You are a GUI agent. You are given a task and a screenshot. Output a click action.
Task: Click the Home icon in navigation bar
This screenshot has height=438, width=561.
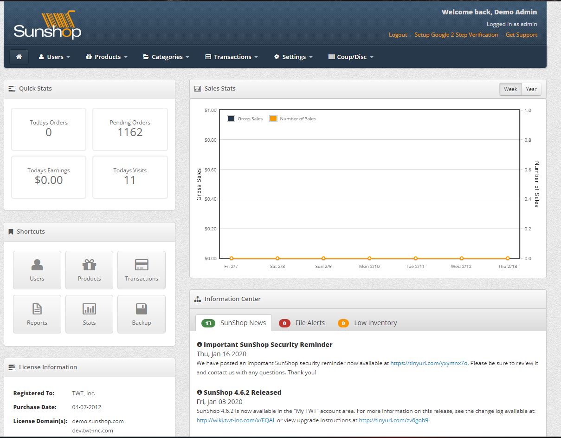pos(19,57)
